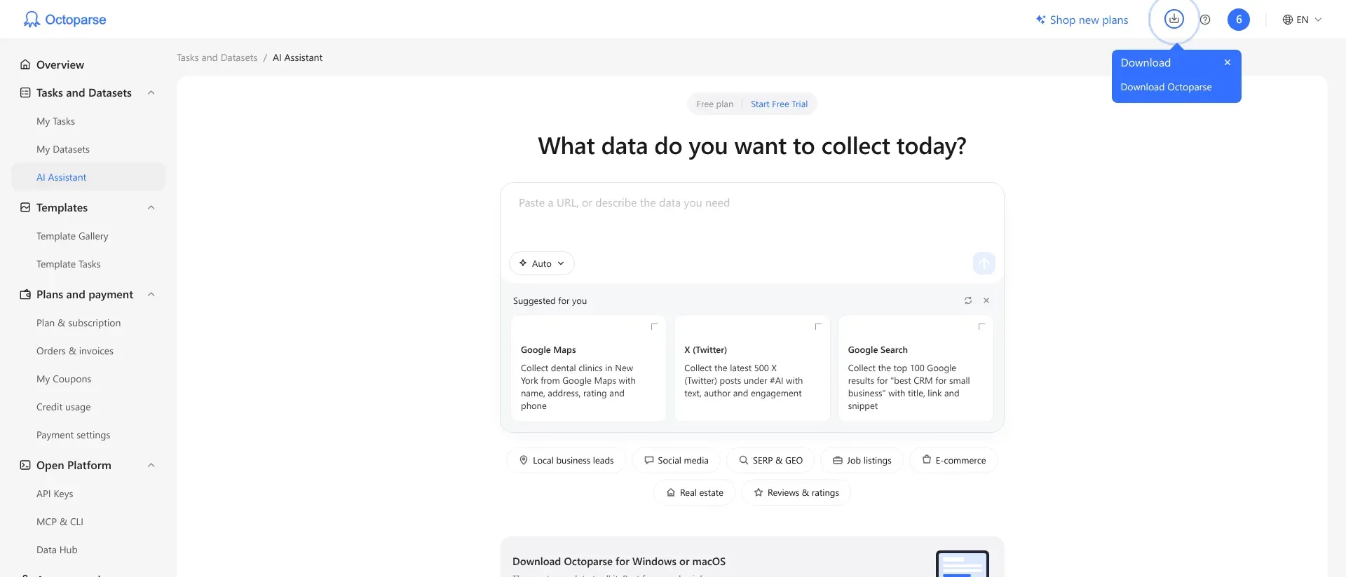Open Orders & invoices page

pos(88,351)
